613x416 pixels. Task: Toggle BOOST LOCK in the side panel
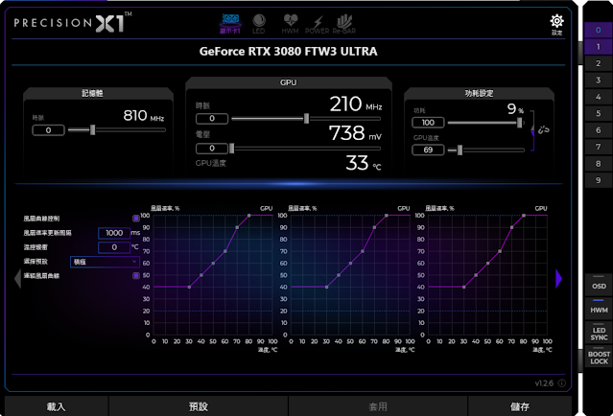pos(599,357)
